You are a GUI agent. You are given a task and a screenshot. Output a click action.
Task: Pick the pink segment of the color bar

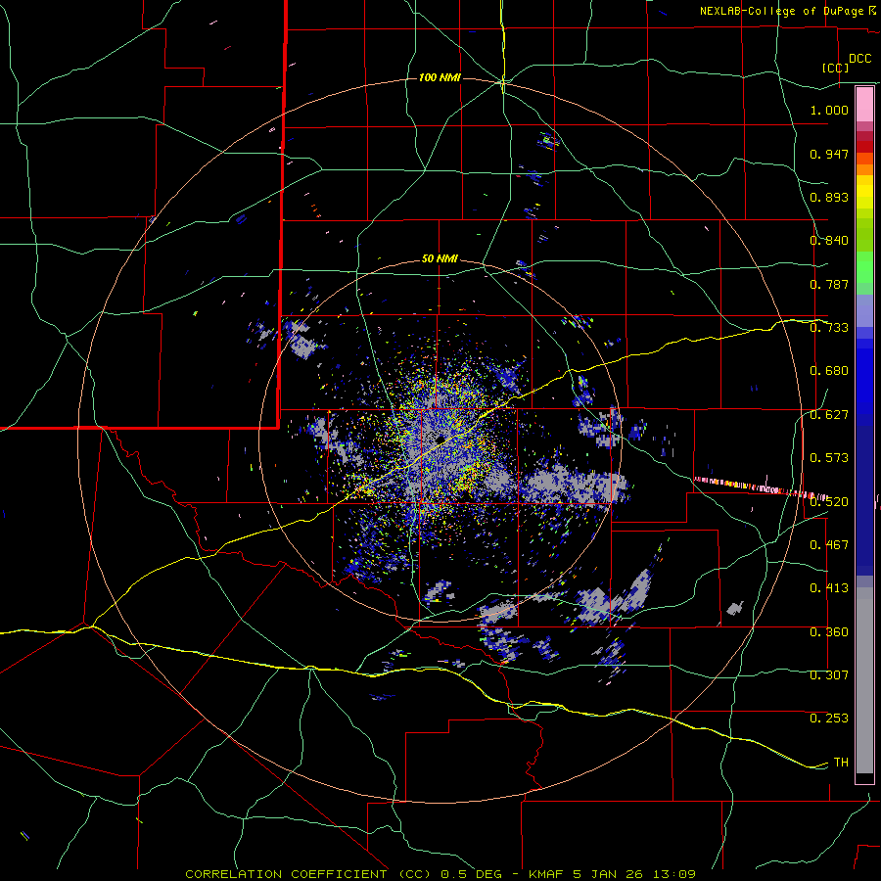864,105
